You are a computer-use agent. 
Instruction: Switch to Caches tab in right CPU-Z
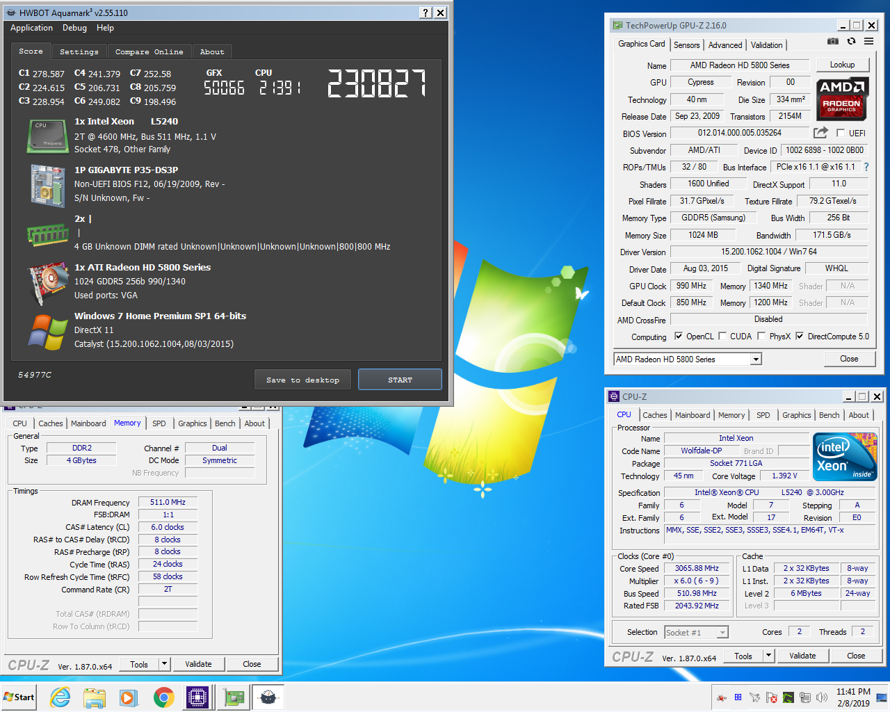pyautogui.click(x=655, y=415)
